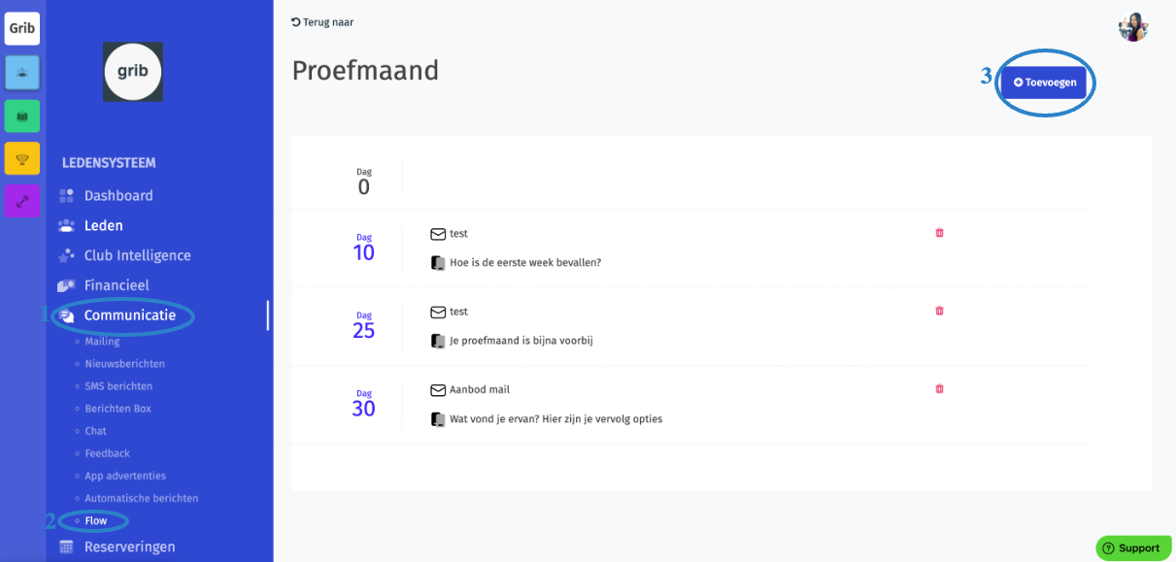Click the Toevoegen button
The height and width of the screenshot is (562, 1176).
(x=1044, y=83)
